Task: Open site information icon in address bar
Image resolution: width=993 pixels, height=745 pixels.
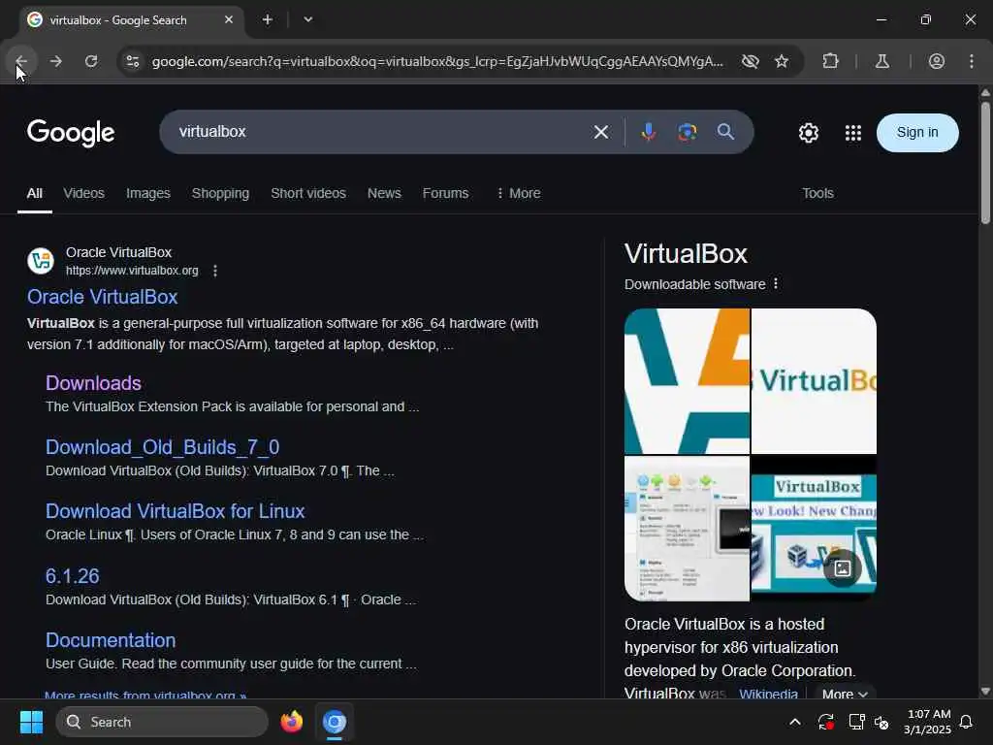Action: pyautogui.click(x=132, y=61)
